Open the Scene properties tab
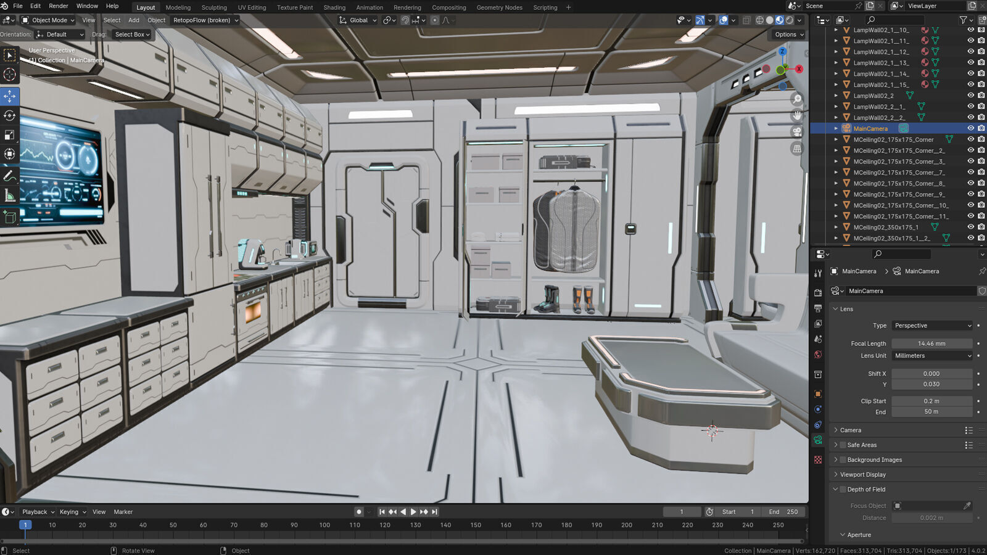 tap(818, 339)
